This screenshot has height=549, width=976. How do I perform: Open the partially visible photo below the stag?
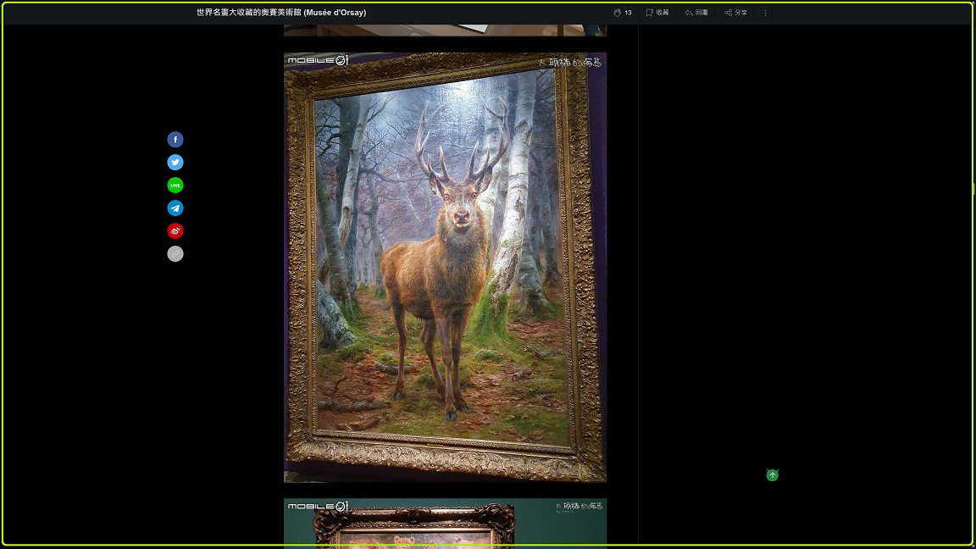445,523
